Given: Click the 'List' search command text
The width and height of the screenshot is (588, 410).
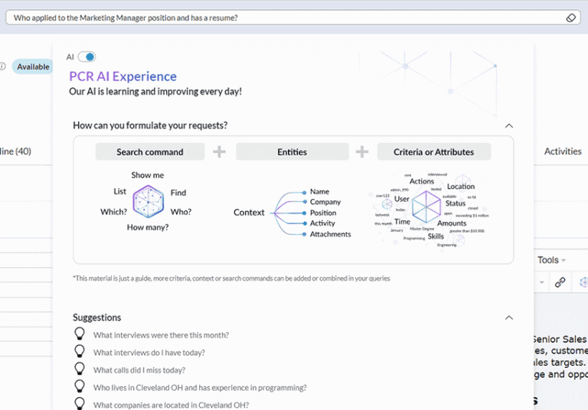Looking at the screenshot, I should coord(120,191).
